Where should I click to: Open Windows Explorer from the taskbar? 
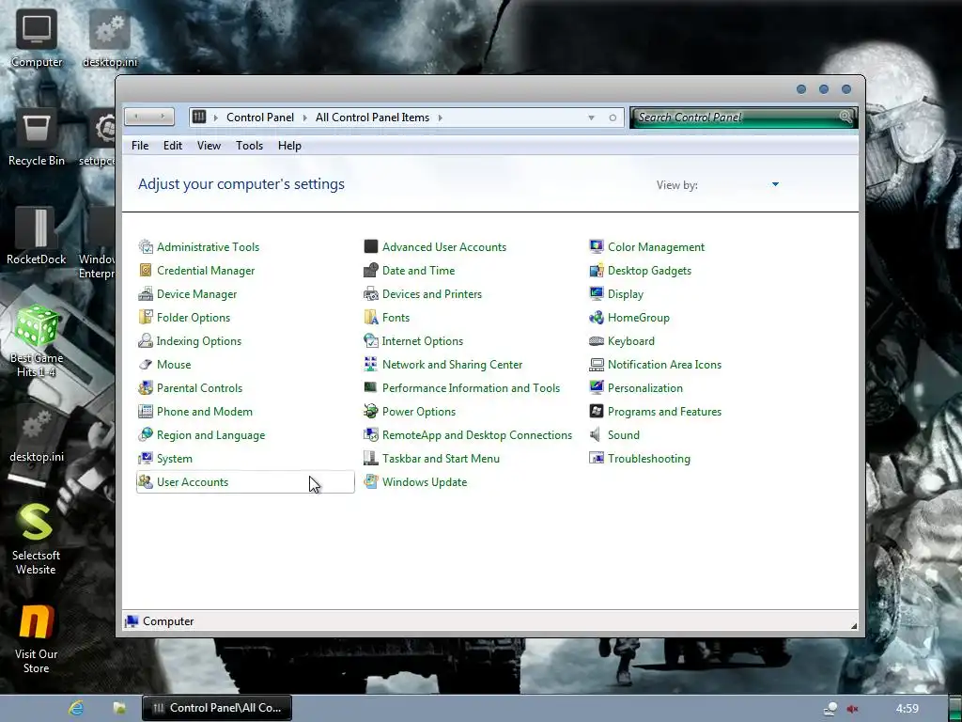[x=119, y=708]
